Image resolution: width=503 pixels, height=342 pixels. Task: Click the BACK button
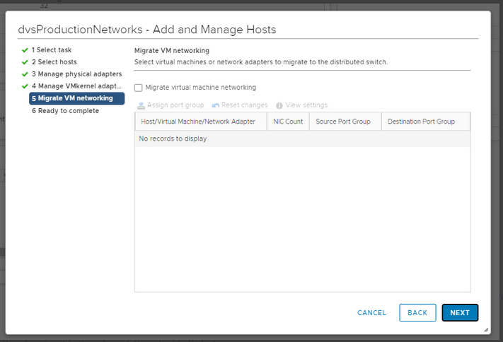tap(417, 312)
